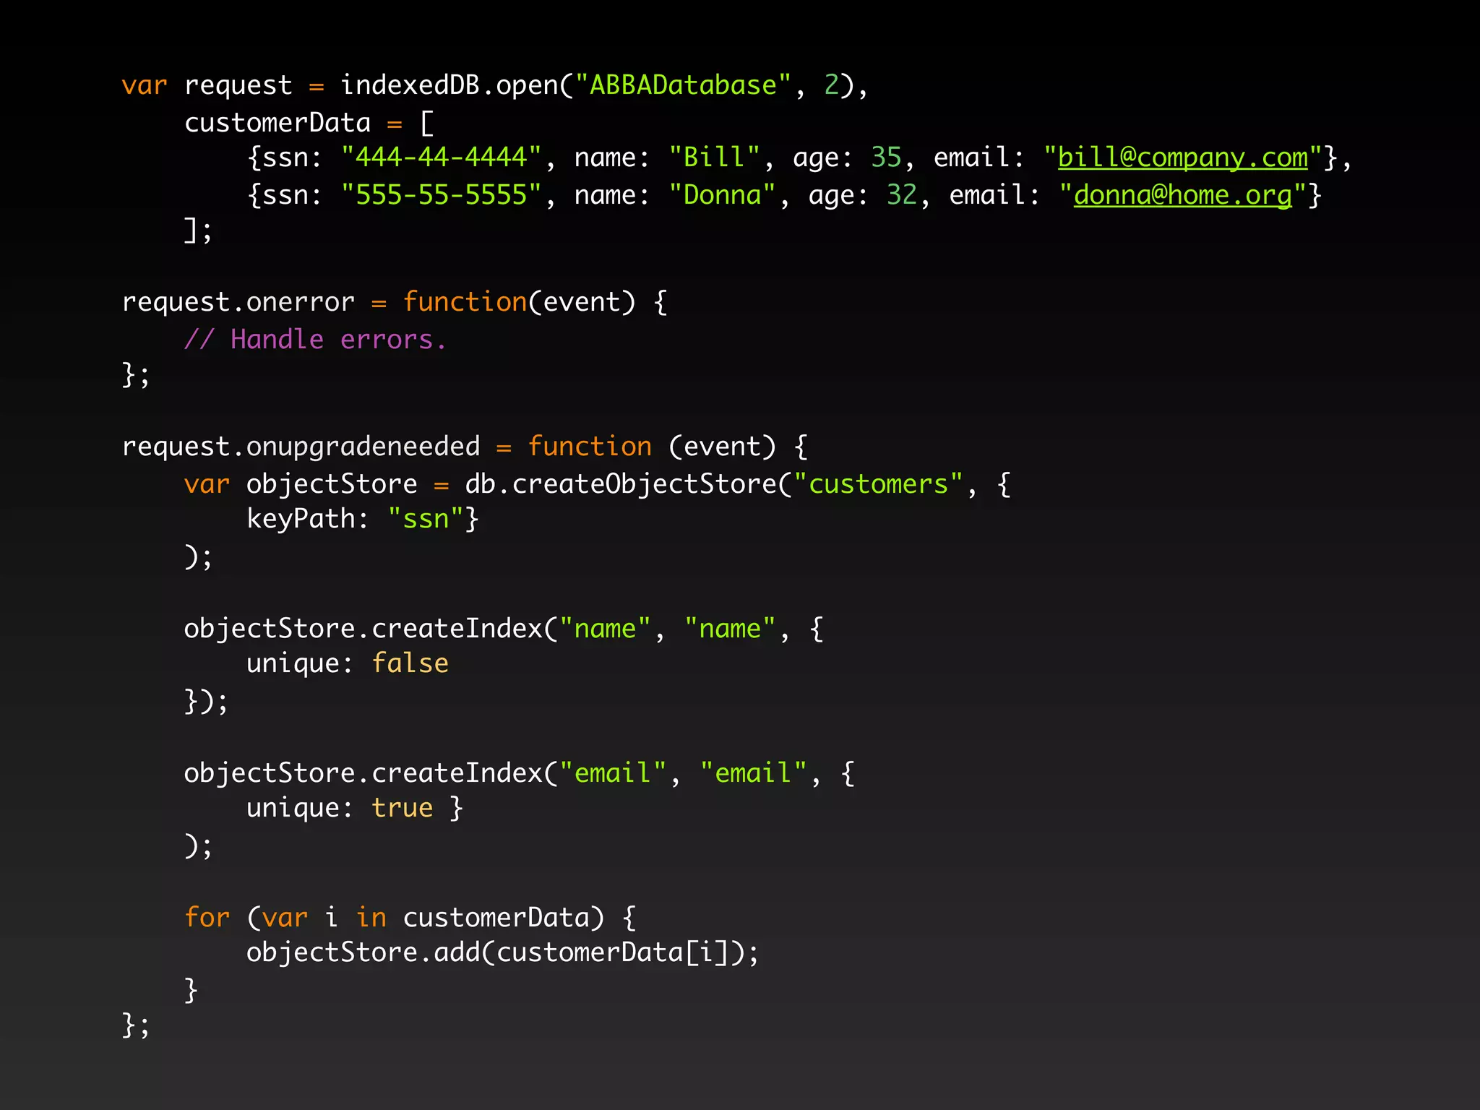Viewport: 1480px width, 1110px height.
Task: Open the donna@home.org email link
Action: tap(1183, 195)
